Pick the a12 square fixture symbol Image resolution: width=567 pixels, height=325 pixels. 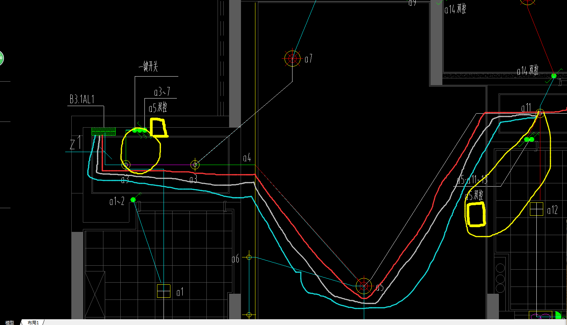point(536,209)
